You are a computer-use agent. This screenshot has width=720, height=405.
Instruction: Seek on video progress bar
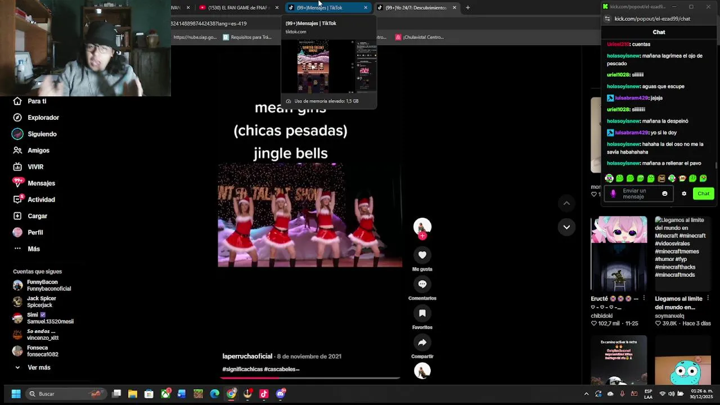pyautogui.click(x=310, y=377)
